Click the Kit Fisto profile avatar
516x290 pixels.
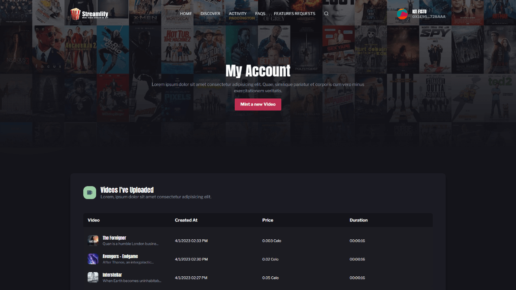coord(402,14)
